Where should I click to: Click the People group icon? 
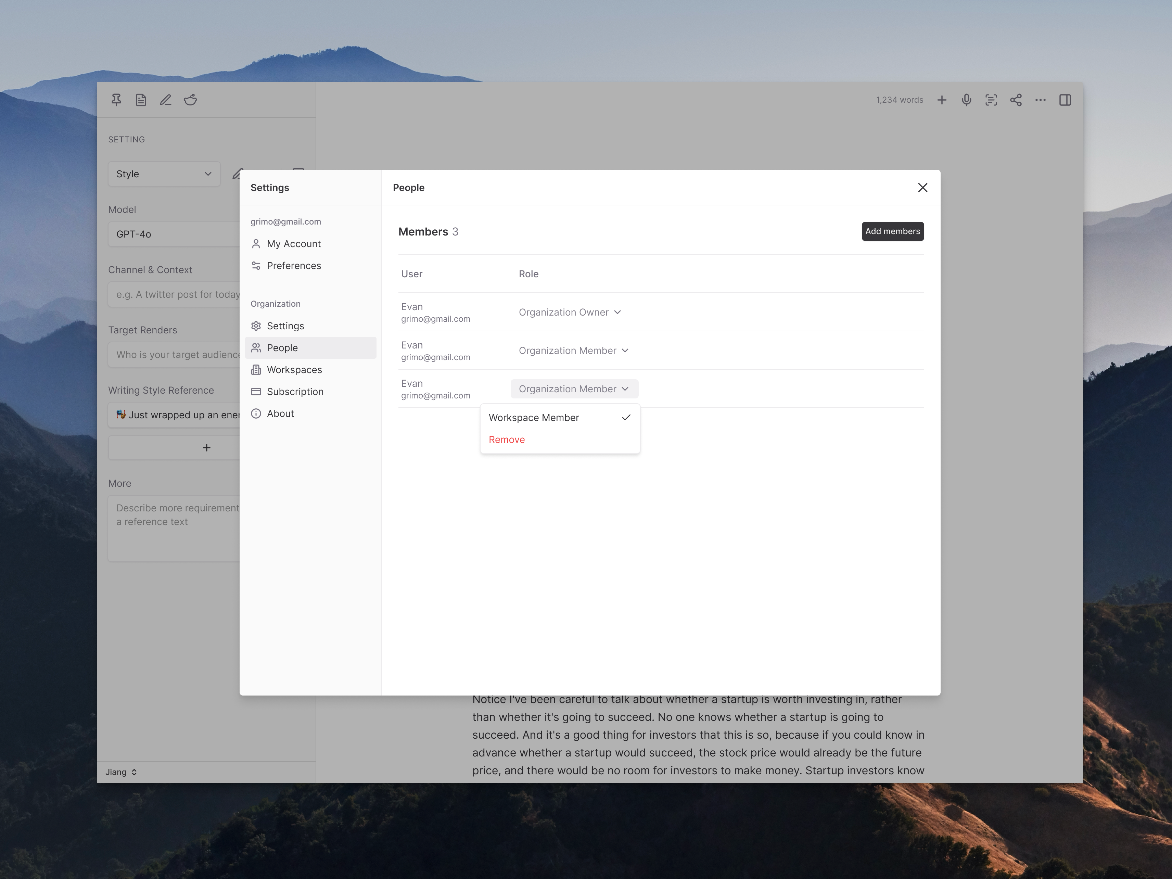coord(256,347)
